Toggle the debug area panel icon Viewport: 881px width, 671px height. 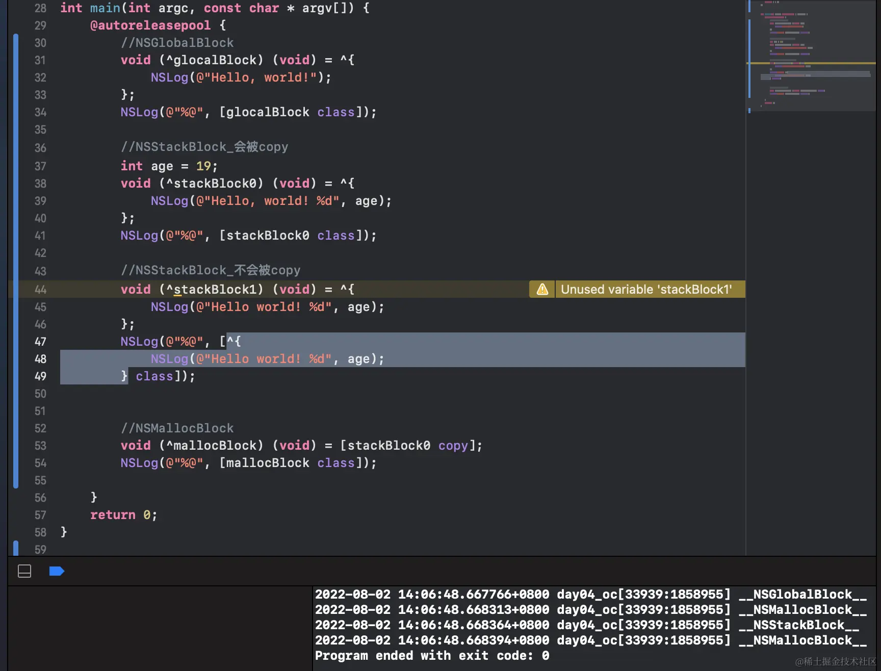24,571
